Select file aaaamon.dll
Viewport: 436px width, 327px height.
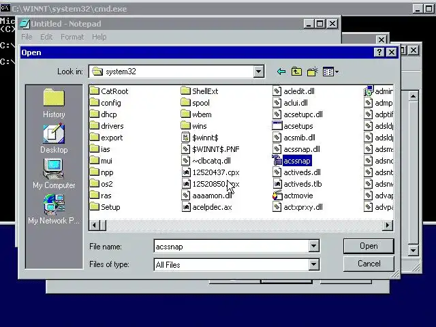pos(207,196)
